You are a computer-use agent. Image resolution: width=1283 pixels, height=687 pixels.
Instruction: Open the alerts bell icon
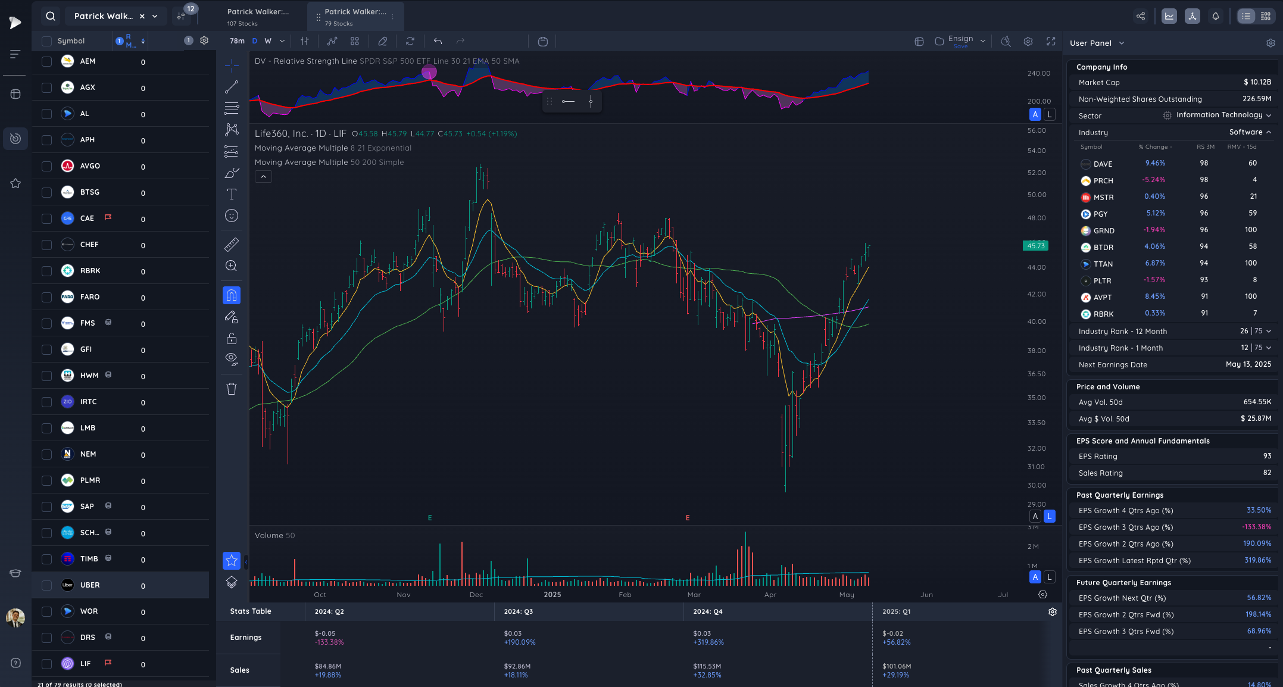pos(1216,16)
